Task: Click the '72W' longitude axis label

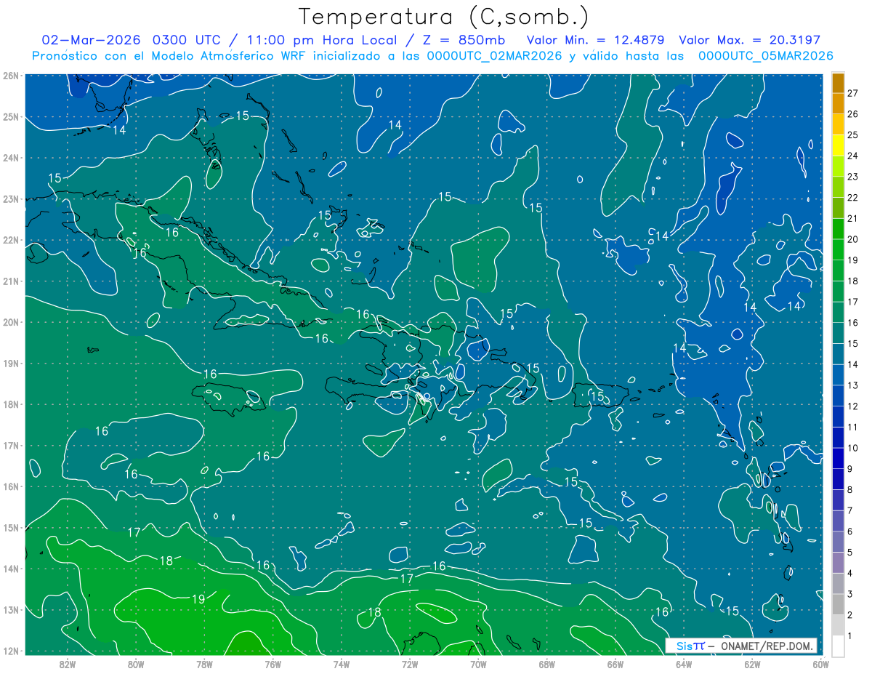Action: [x=410, y=664]
